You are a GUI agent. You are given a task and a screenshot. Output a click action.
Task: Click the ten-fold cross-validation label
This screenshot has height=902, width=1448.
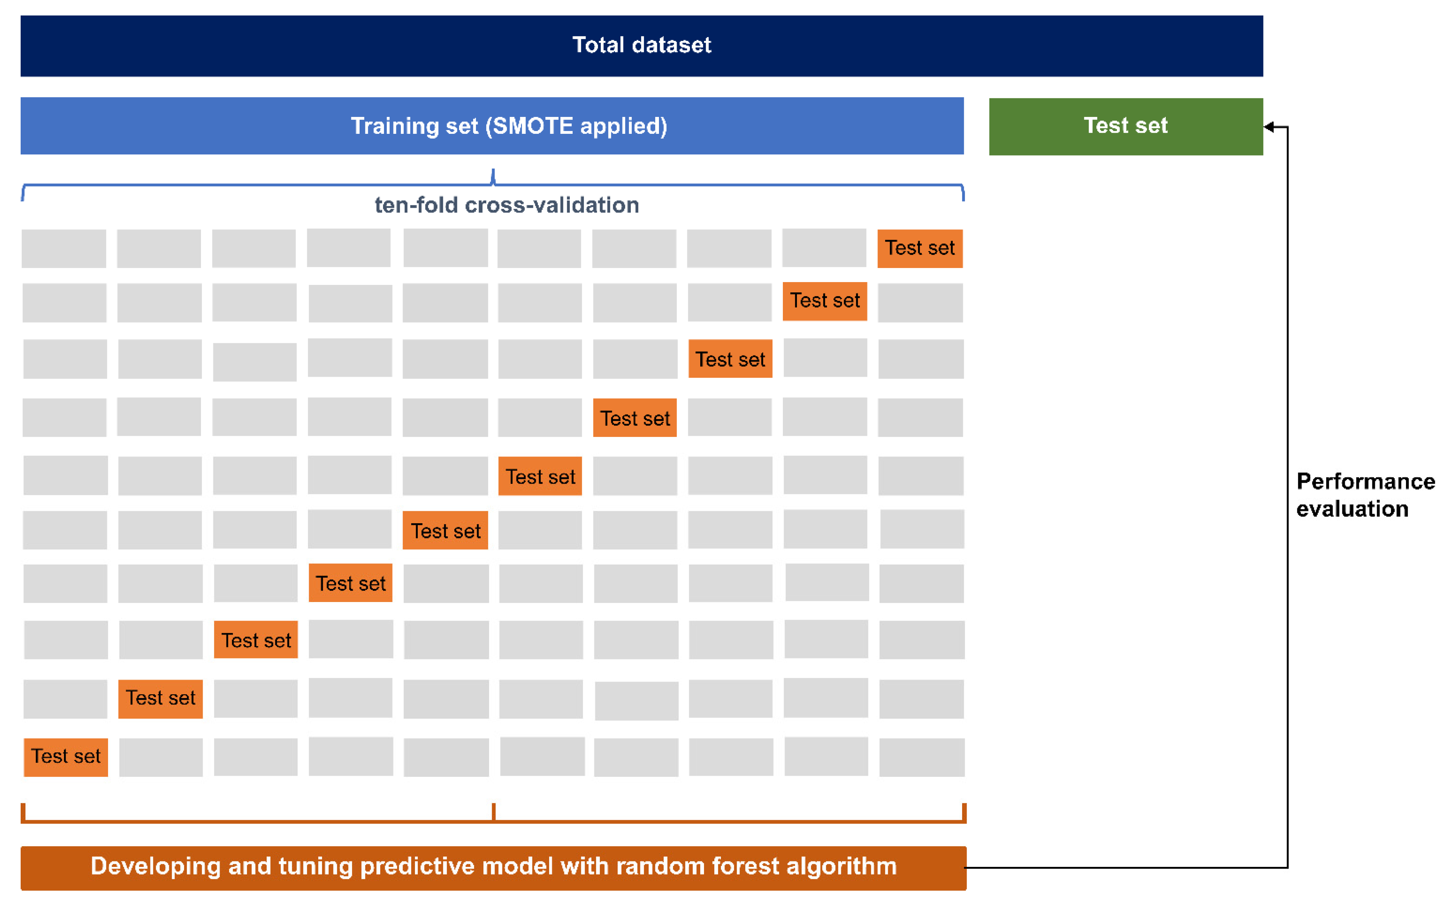[507, 205]
